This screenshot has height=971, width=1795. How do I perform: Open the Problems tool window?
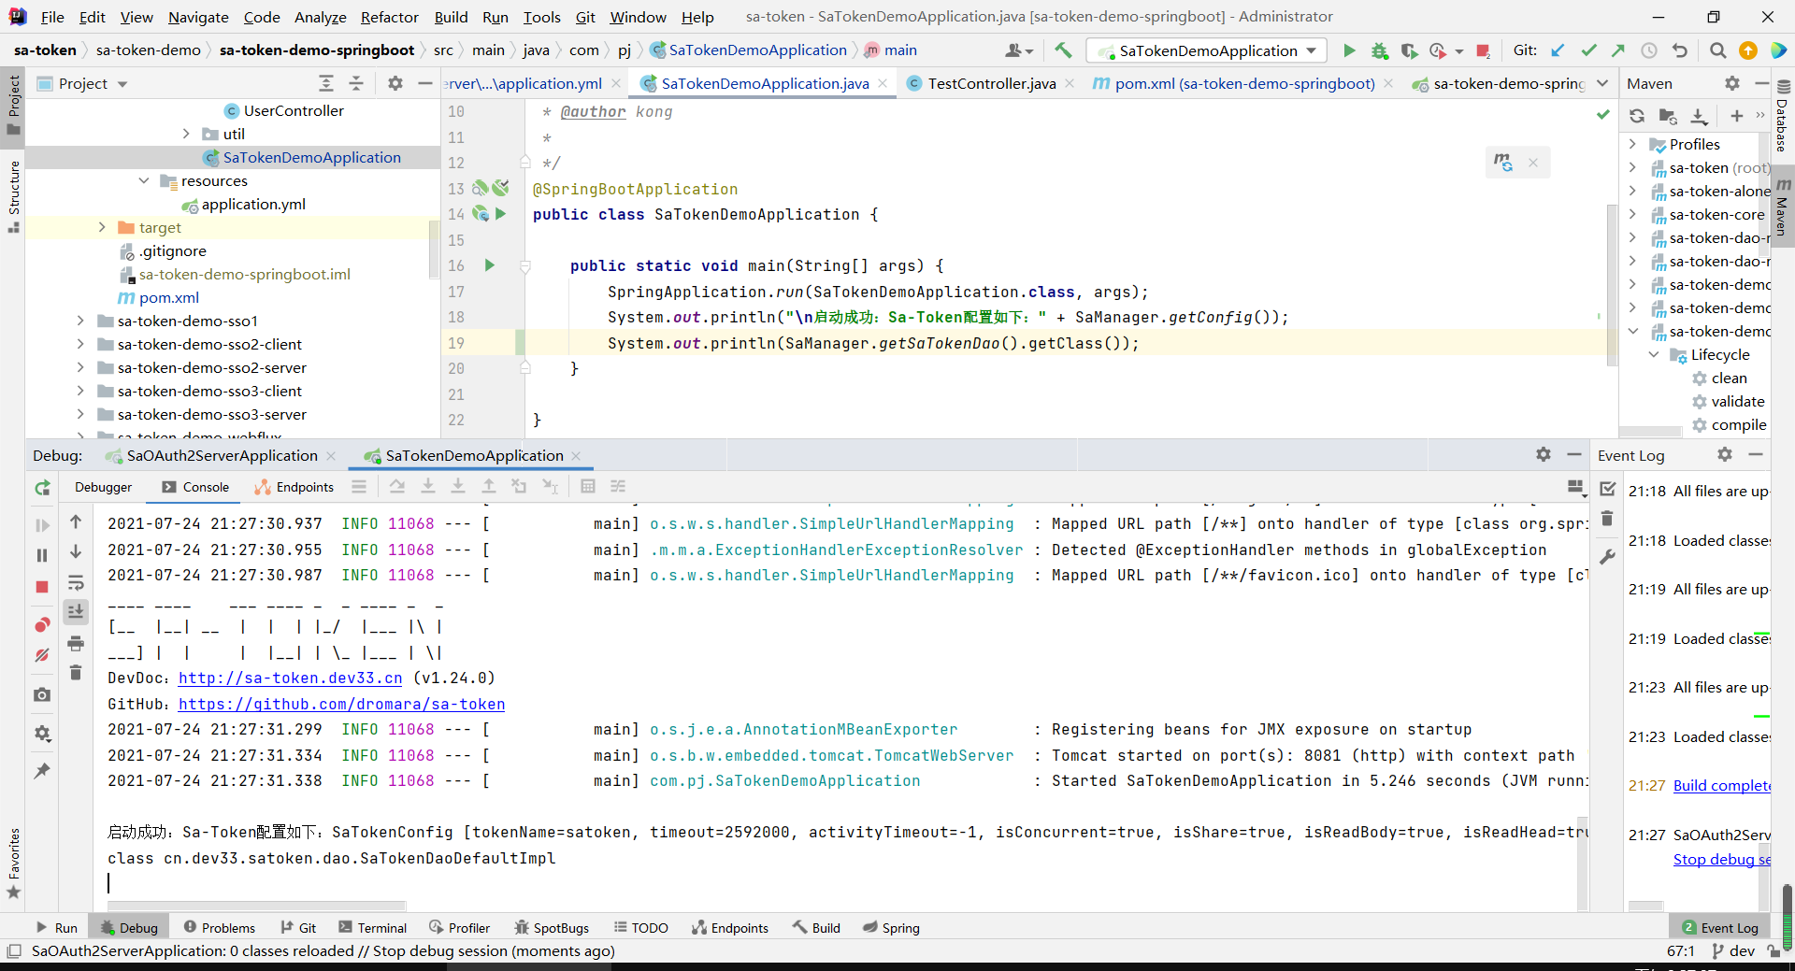[x=219, y=928]
